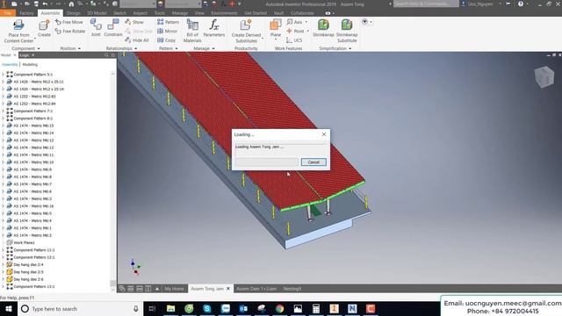
Task: Click the Shrinkwrap tool
Action: [x=323, y=28]
